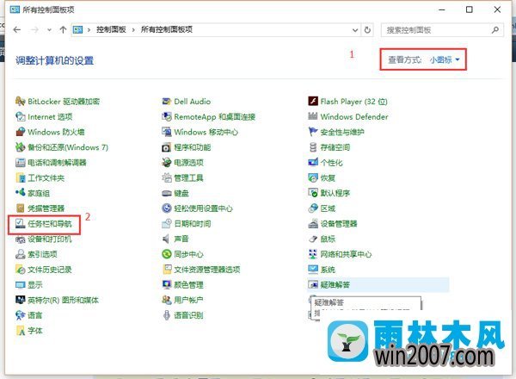Click the 存储空间 link
Viewport: 516px width, 379px height.
[335, 147]
